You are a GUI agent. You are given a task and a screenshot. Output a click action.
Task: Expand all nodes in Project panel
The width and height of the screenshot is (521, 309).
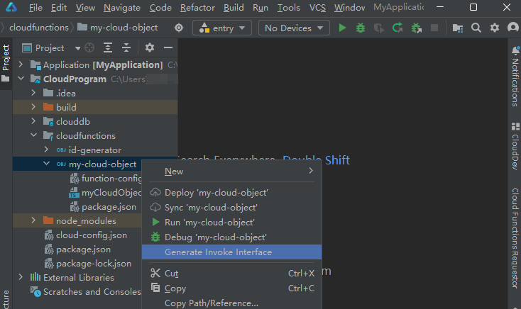[x=108, y=48]
